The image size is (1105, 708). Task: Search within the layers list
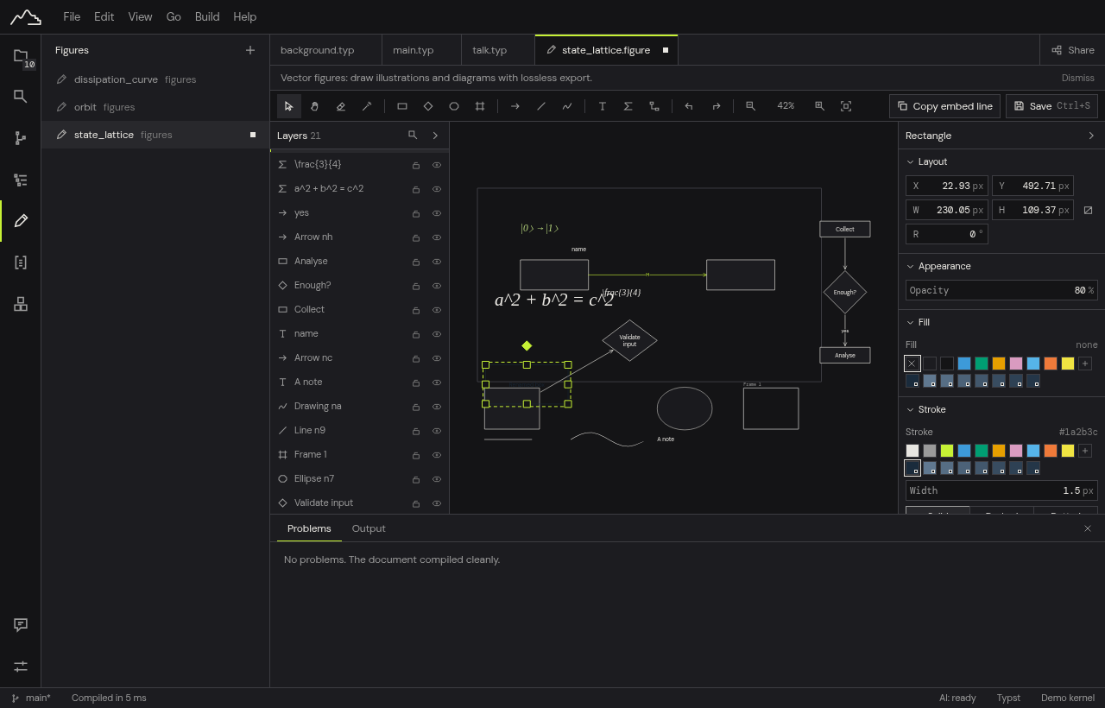(413, 136)
